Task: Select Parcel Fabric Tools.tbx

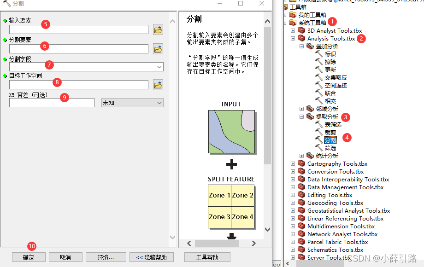Action: (x=337, y=242)
